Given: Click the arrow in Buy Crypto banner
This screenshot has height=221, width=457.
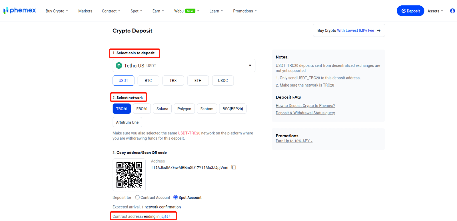Looking at the screenshot, I should 379,30.
